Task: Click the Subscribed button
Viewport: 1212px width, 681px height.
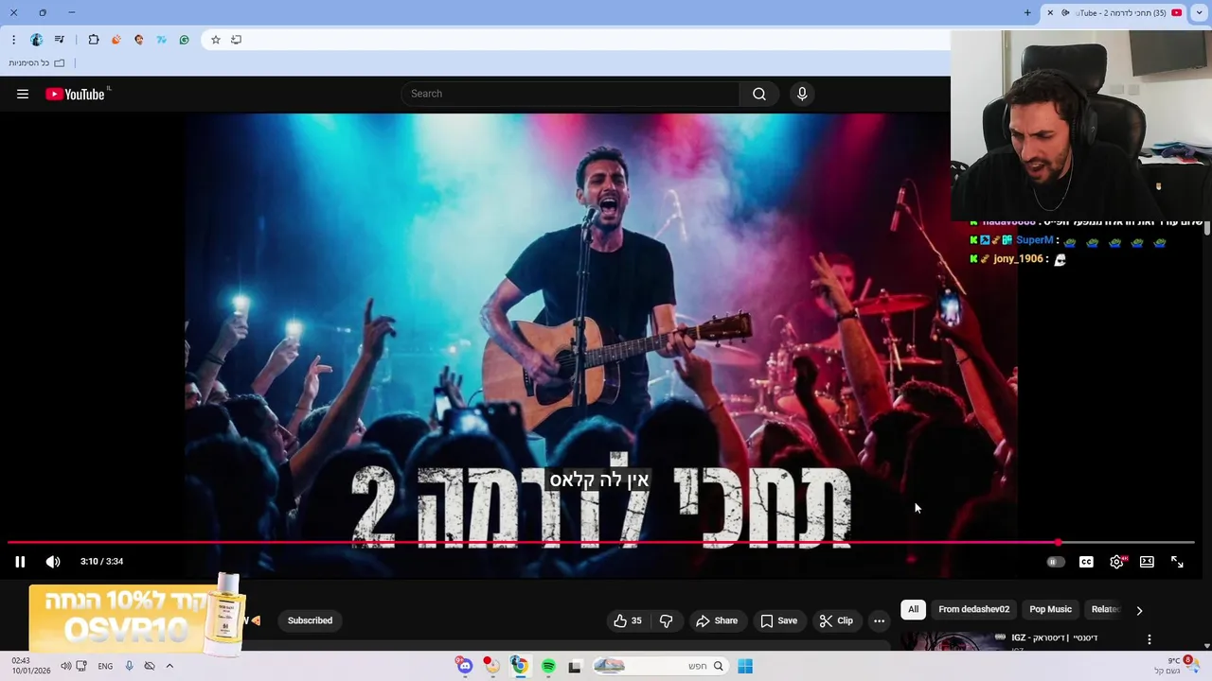Action: coord(310,620)
